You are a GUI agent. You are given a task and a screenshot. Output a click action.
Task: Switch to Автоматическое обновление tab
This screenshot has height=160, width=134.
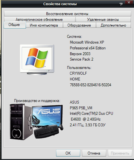[40, 20]
